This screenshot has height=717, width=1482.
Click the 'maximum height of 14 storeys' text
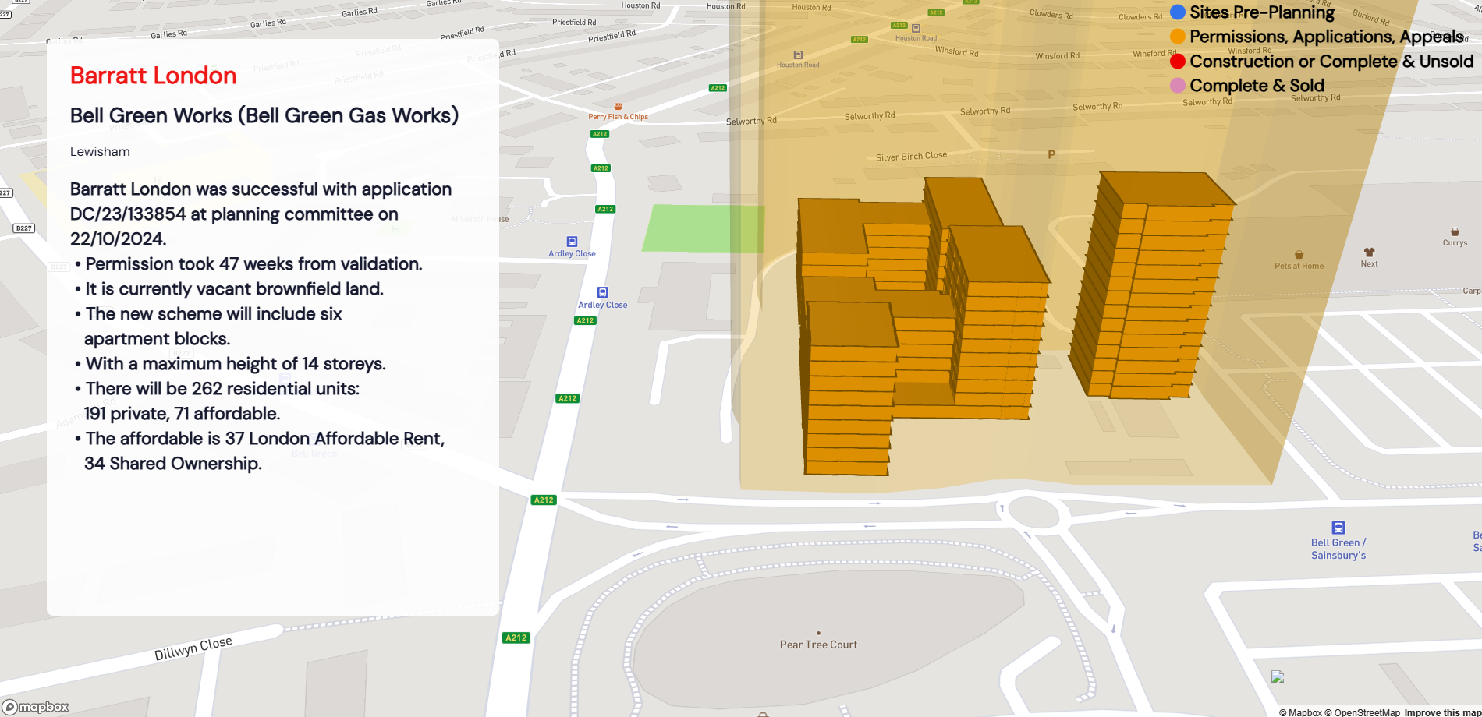236,364
